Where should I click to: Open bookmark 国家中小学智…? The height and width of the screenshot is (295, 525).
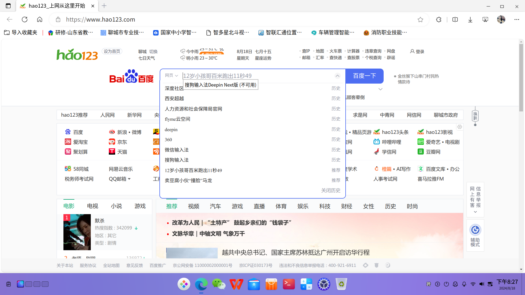(175, 33)
